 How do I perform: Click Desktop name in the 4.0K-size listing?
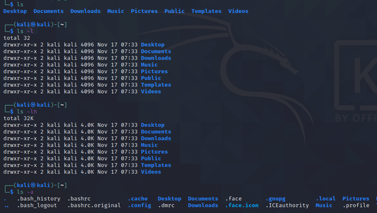152,125
